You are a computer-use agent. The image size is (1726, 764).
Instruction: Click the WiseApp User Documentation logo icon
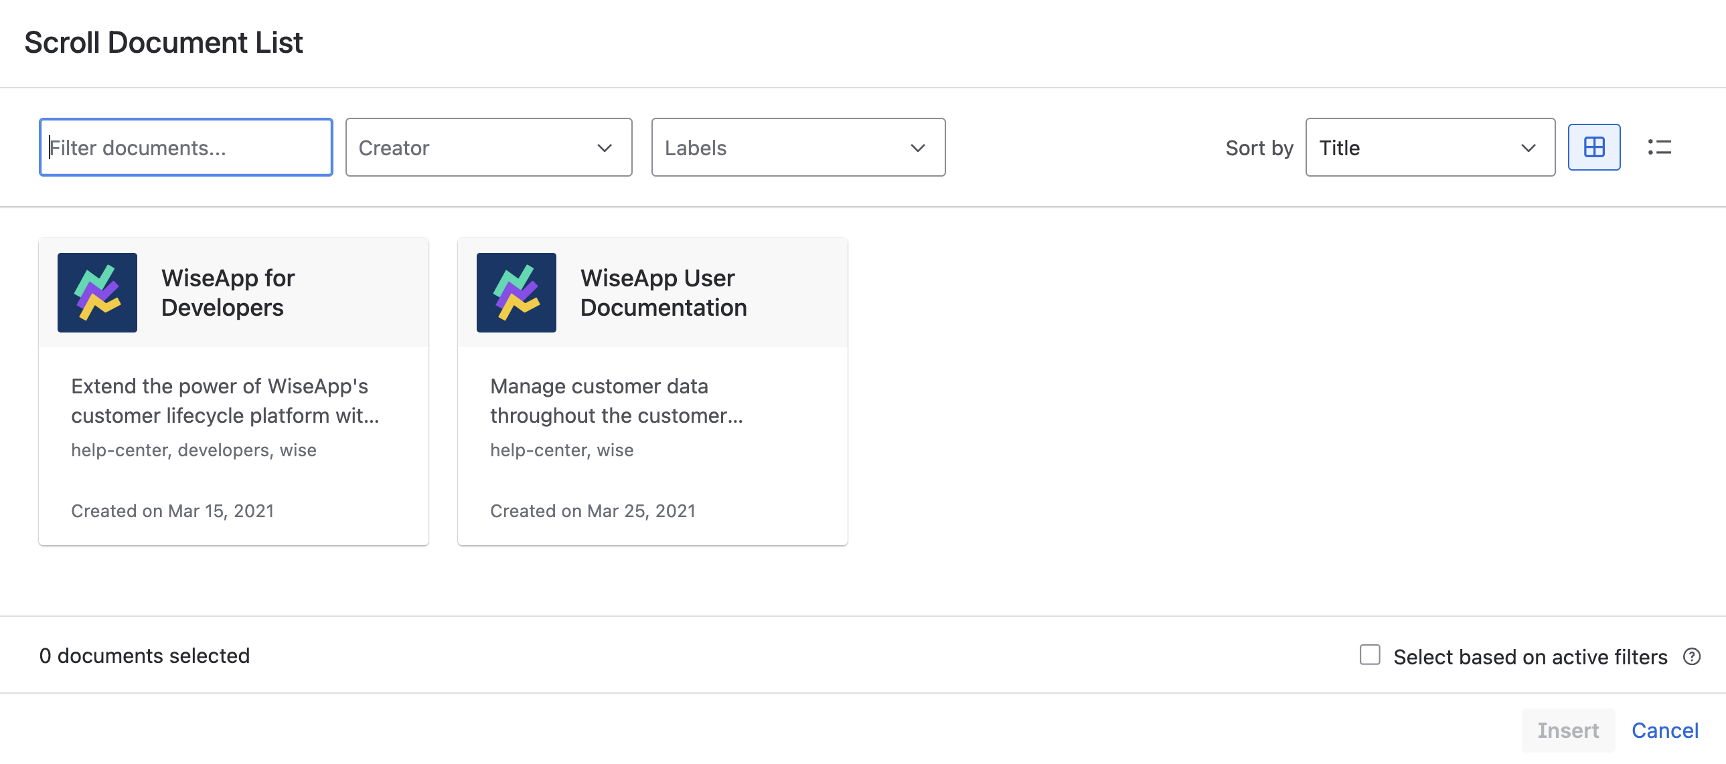(x=516, y=292)
